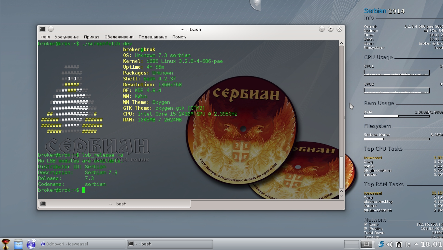The image size is (443, 250).
Task: Click the 'No LSB modules are available.' line
Action: (80, 161)
